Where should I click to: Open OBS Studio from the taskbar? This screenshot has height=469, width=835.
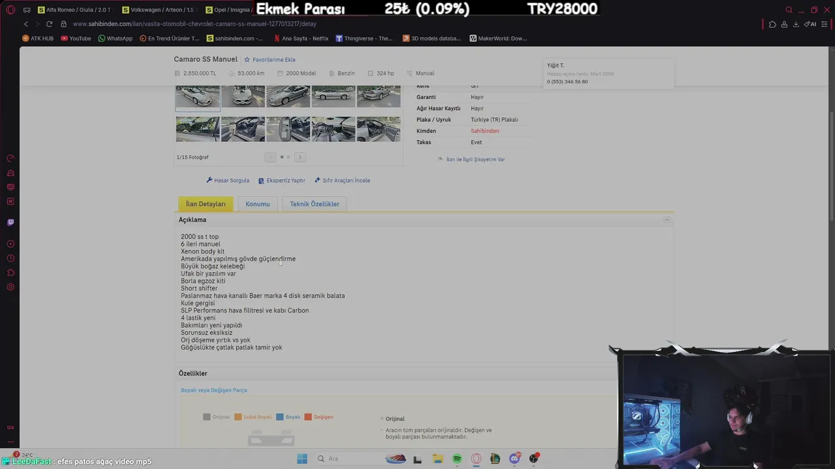[534, 459]
